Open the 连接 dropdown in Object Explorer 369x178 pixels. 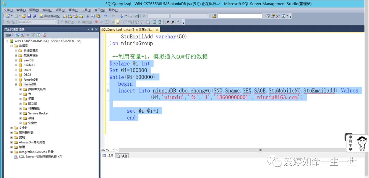(x=9, y=35)
